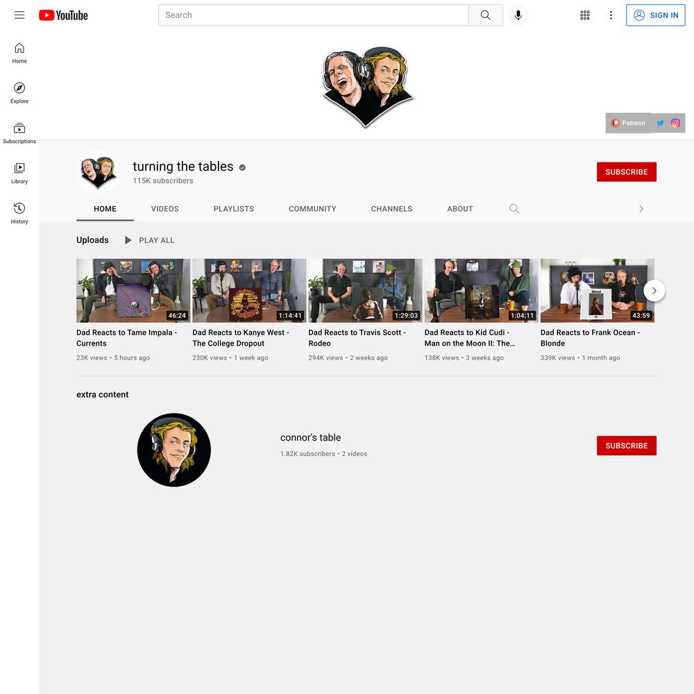694x694 pixels.
Task: Focus the Search input field
Action: click(314, 15)
